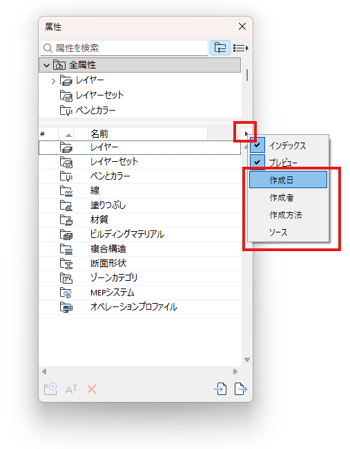The height and width of the screenshot is (449, 350).
Task: Click the オペレーションプロファイル folder icon
Action: tap(66, 307)
